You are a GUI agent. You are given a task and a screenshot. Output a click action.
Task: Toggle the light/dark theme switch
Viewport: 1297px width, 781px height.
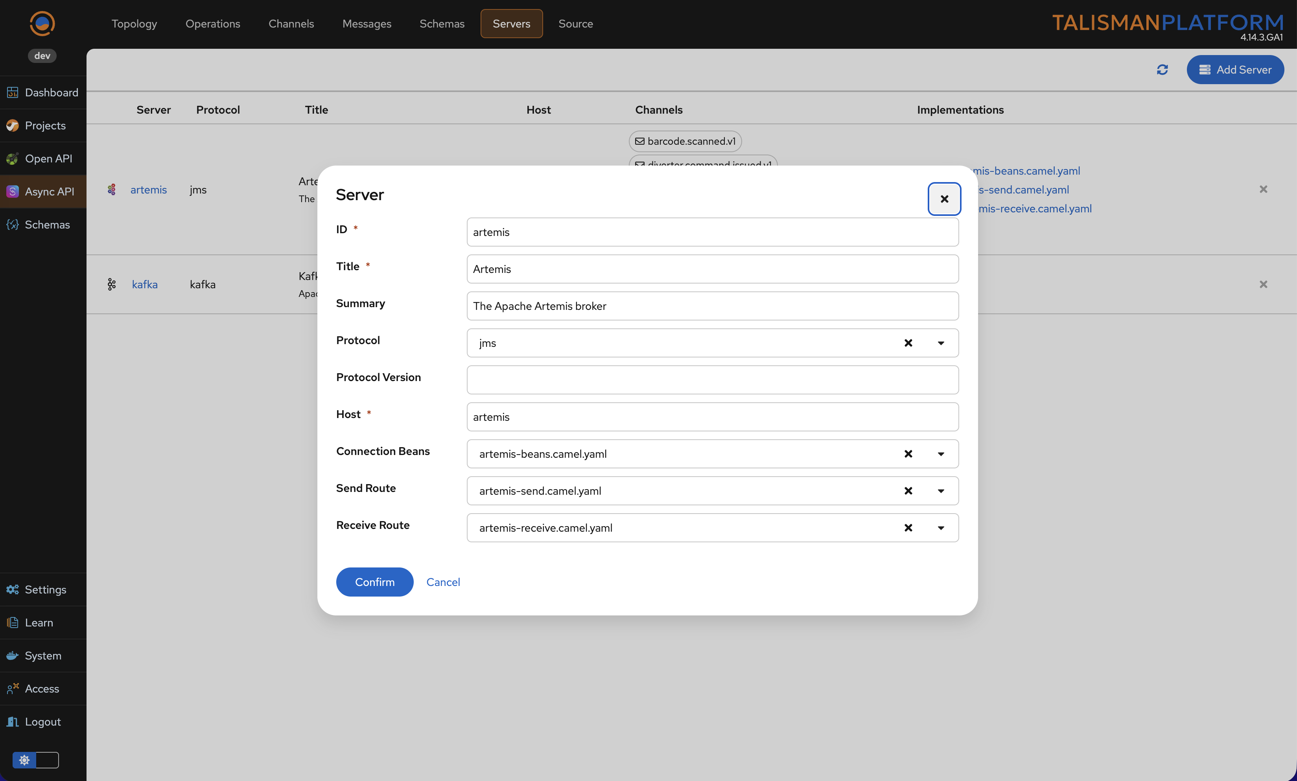pos(35,760)
